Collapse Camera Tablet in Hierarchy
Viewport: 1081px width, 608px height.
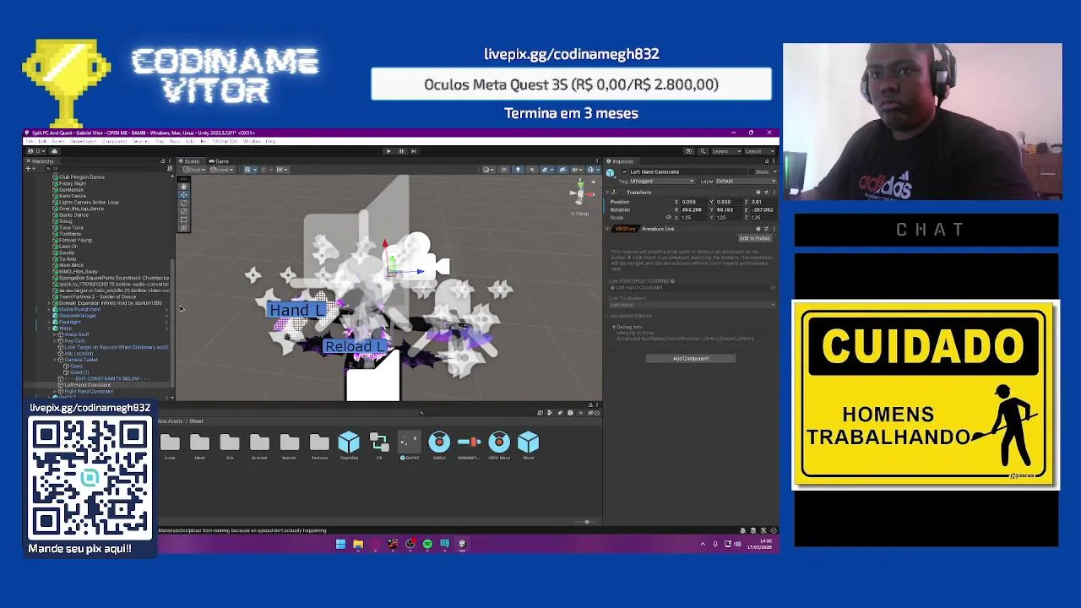55,360
